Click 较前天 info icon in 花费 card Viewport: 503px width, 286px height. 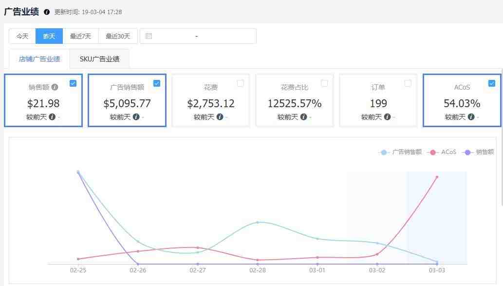pyautogui.click(x=220, y=117)
